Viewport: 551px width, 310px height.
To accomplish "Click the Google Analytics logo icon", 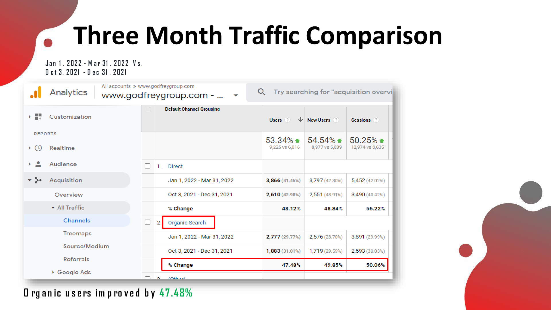I will [36, 92].
